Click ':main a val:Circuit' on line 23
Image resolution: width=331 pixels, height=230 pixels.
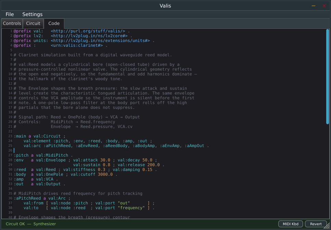tap(37, 136)
